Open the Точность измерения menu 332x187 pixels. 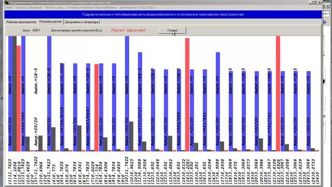click(x=29, y=7)
